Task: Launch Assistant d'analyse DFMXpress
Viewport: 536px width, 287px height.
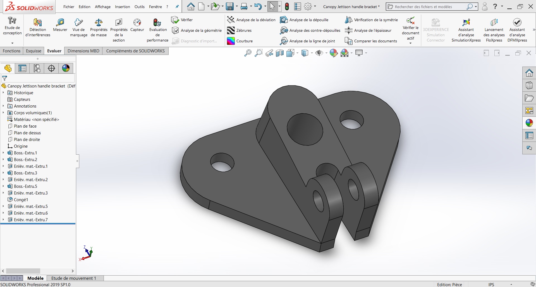Action: 517,30
